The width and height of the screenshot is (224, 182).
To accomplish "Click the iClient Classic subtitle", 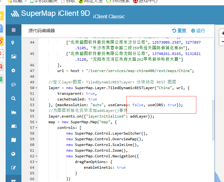I will click(109, 17).
